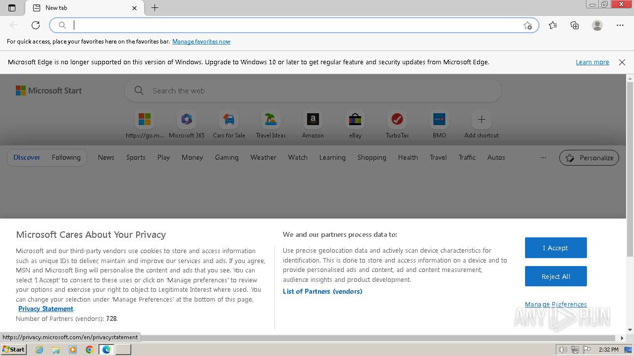This screenshot has width=634, height=356.
Task: Click the horizontal scrollbar right arrow
Action: point(623,338)
